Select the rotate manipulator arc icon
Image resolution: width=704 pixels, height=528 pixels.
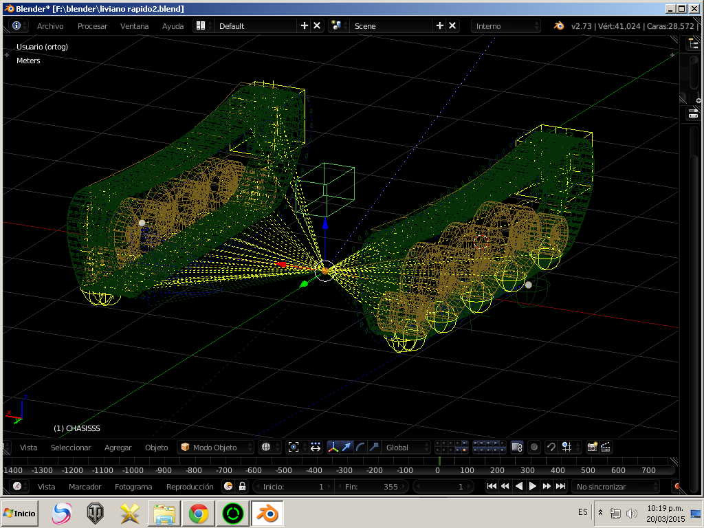click(360, 447)
